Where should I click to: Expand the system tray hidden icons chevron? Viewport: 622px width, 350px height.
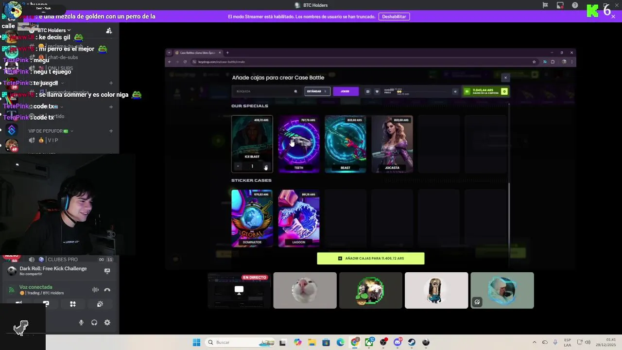[535, 342]
